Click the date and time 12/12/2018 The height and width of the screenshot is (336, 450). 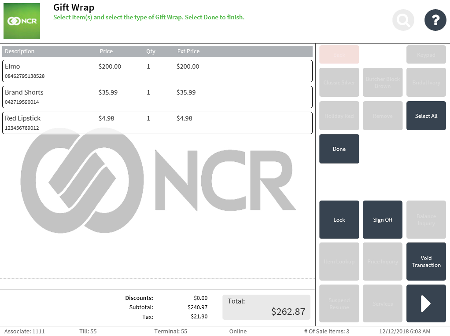(x=405, y=332)
